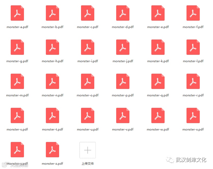Screen dimensions: 213x169
Task: Click the monster-h.pdf filename label
Action: [x=52, y=61]
